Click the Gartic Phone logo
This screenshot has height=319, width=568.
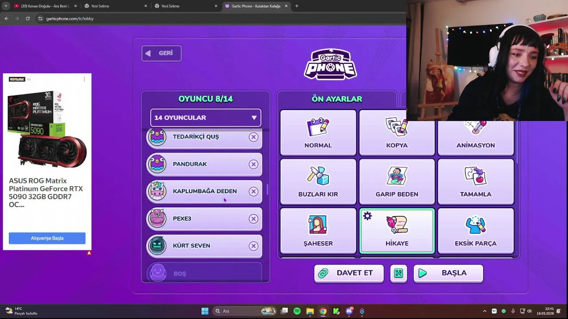click(331, 64)
